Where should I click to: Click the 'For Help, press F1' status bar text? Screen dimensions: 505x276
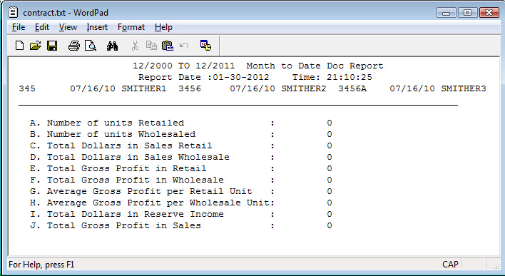tap(41, 265)
